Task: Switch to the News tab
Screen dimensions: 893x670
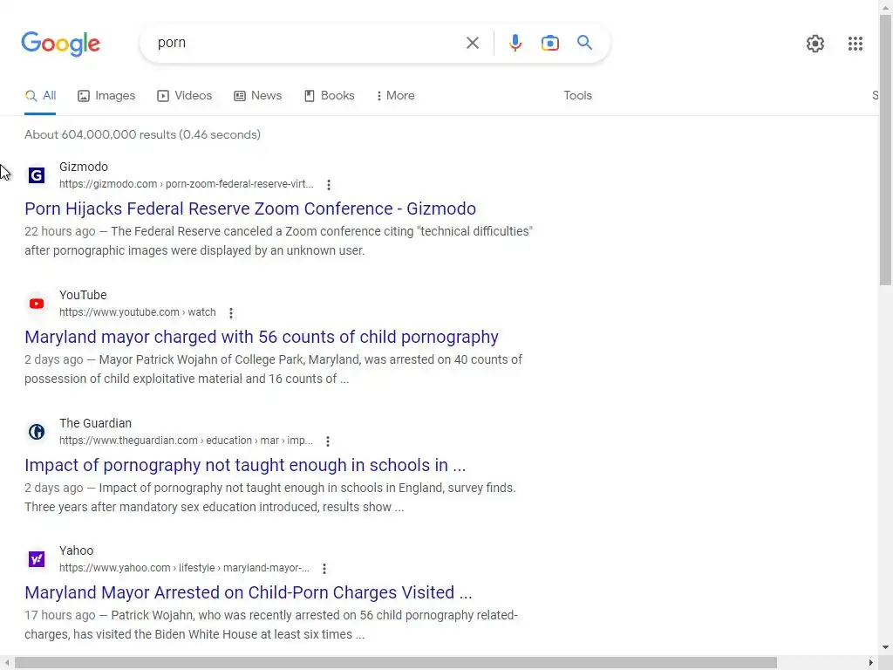Action: coord(258,96)
